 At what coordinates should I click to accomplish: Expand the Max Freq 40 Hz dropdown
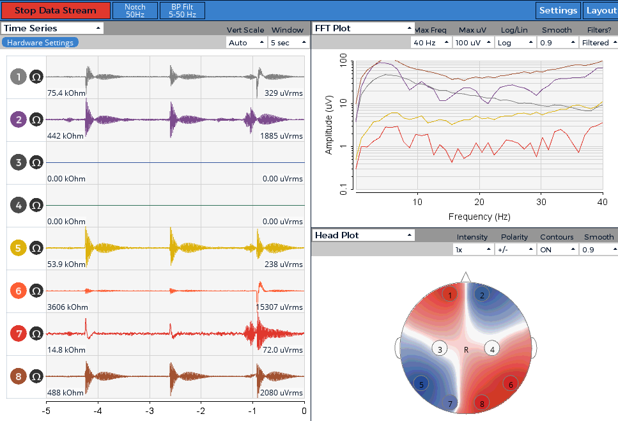pos(431,43)
